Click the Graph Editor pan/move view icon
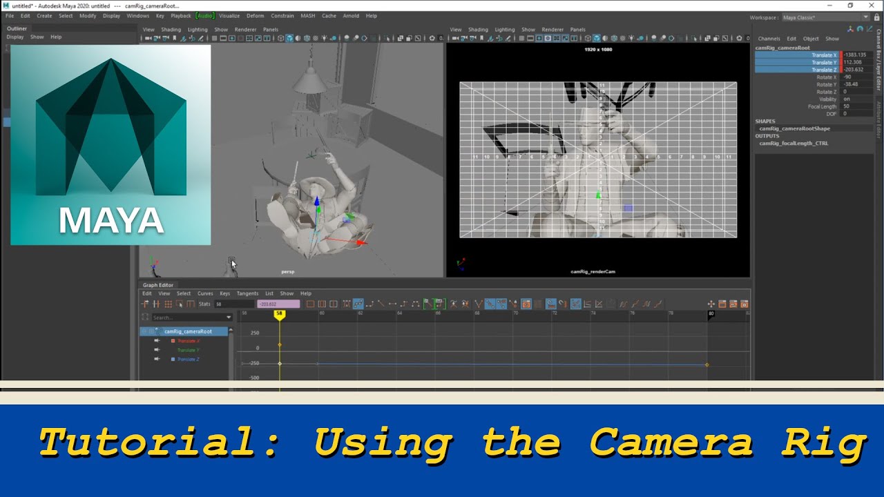Screen dimensions: 884x497 click(711, 304)
